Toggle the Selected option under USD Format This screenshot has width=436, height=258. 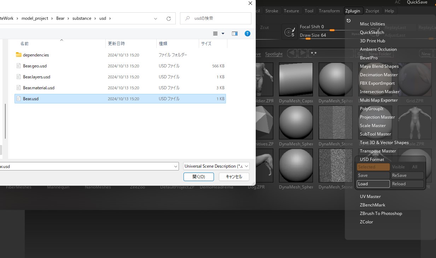(x=373, y=167)
